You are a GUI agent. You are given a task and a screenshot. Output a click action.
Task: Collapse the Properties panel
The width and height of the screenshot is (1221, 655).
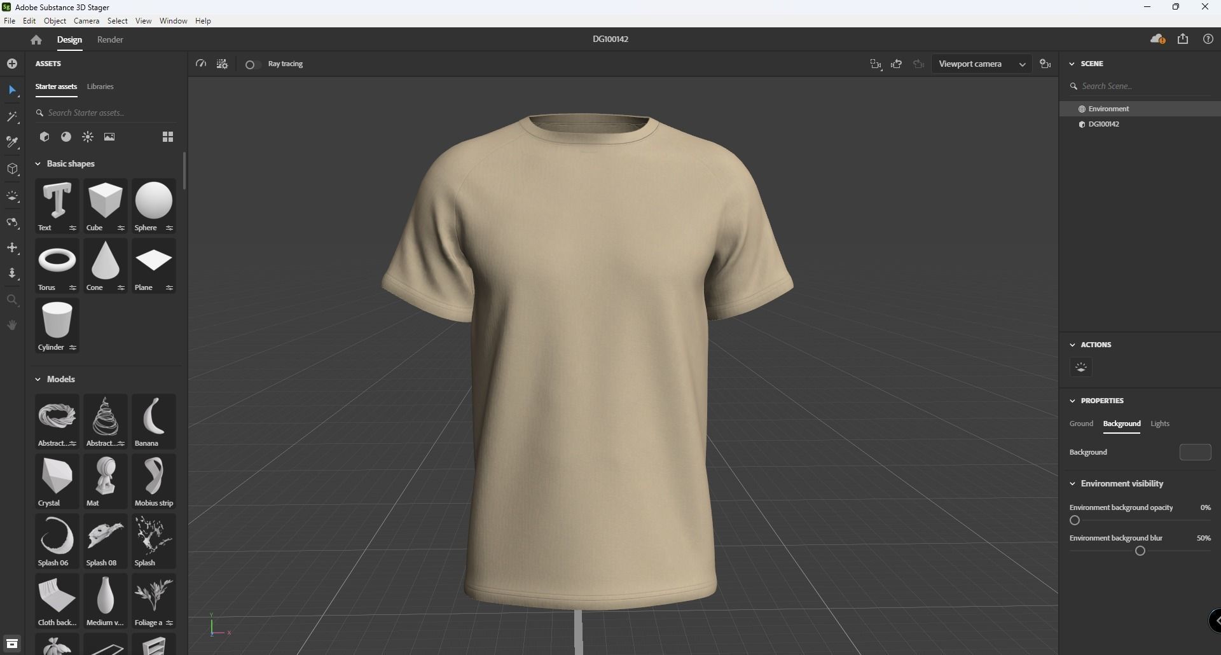[1072, 401]
